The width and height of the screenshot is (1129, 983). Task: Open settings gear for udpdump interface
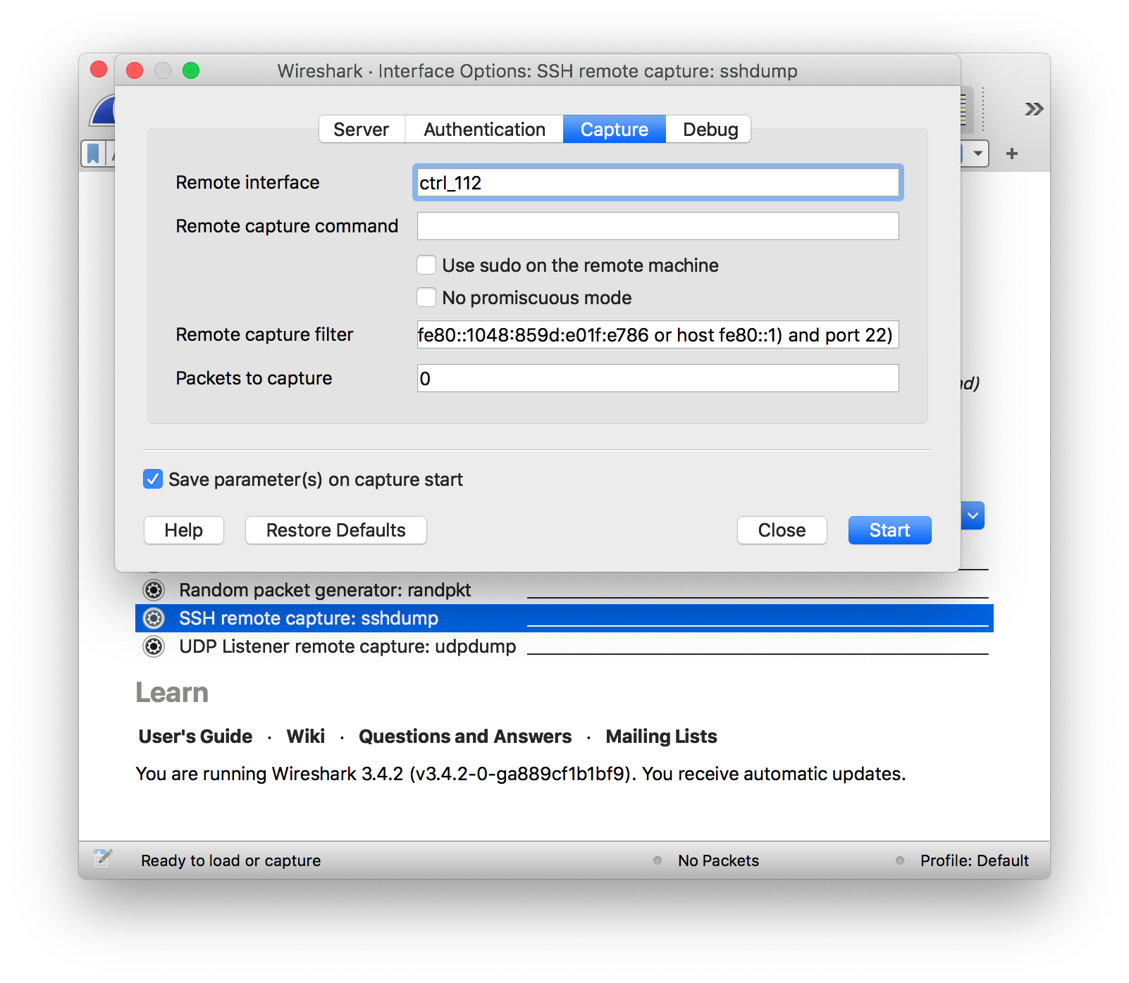154,646
